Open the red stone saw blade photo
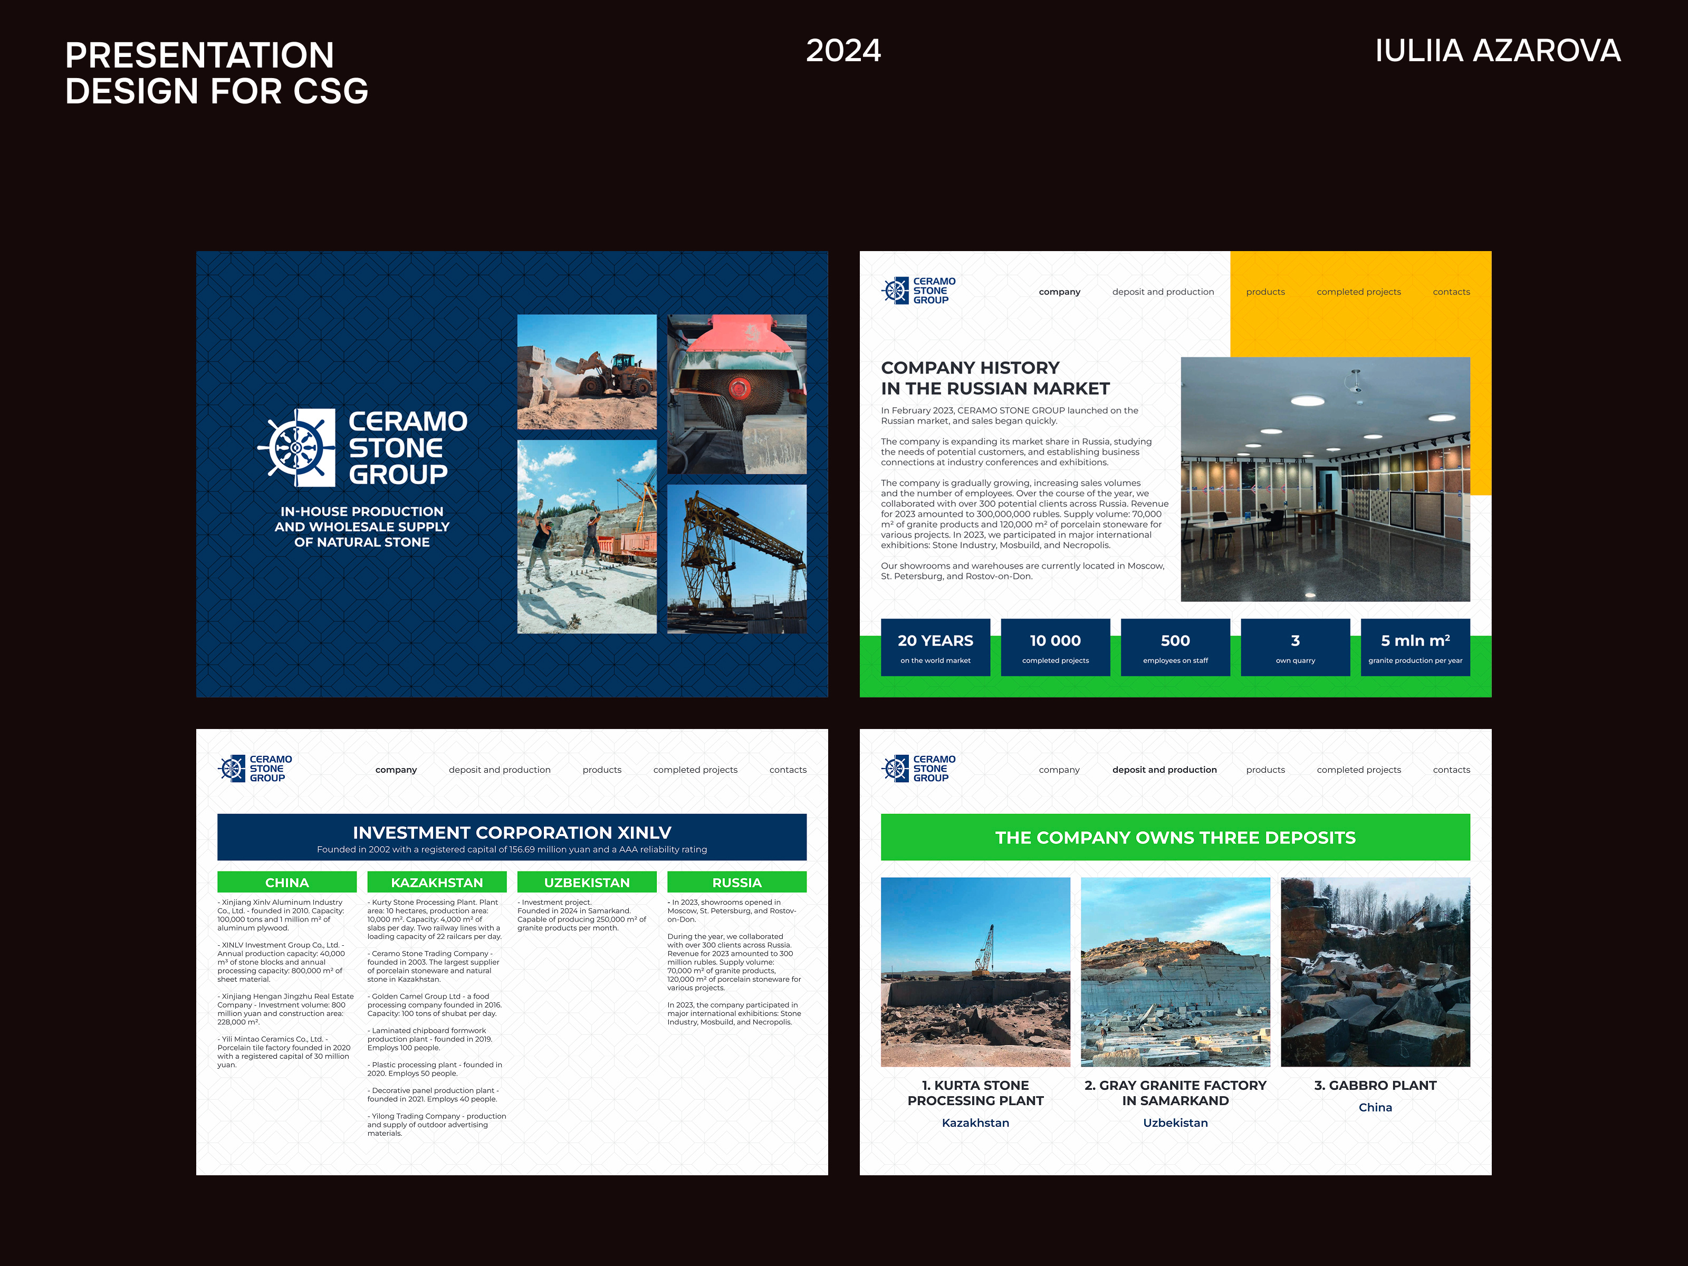Image resolution: width=1688 pixels, height=1266 pixels. [736, 395]
